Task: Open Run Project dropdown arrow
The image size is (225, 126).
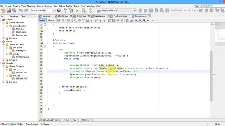Action: (80, 10)
